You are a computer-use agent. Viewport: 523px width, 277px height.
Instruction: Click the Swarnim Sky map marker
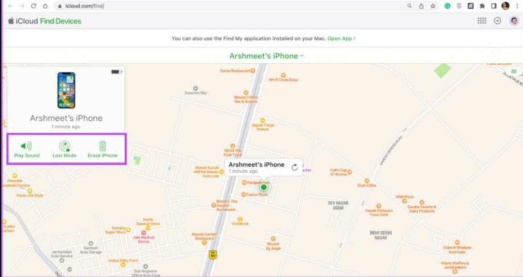tap(195, 88)
